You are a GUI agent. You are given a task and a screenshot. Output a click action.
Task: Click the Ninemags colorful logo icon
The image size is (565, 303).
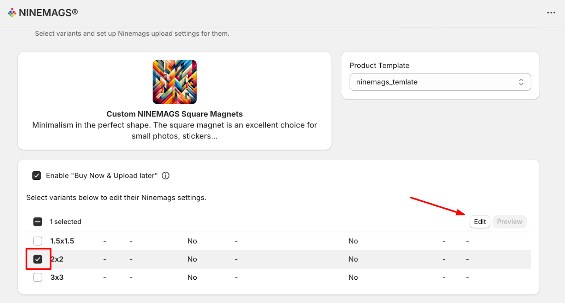click(12, 13)
